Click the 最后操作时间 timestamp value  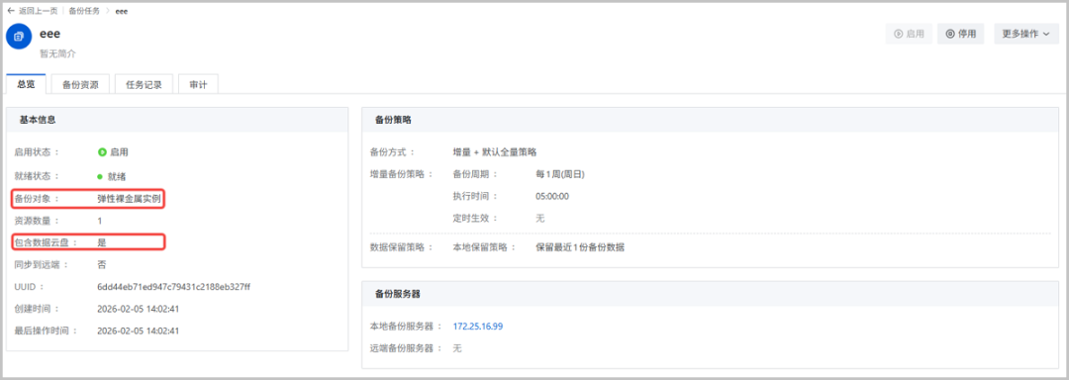139,331
